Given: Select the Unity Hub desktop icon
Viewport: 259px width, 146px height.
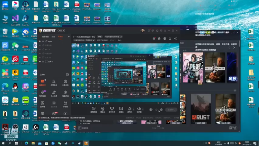Looking at the screenshot, I should coord(26,129).
